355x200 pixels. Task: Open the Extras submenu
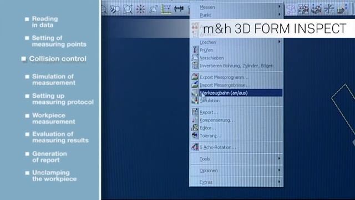[236, 182]
